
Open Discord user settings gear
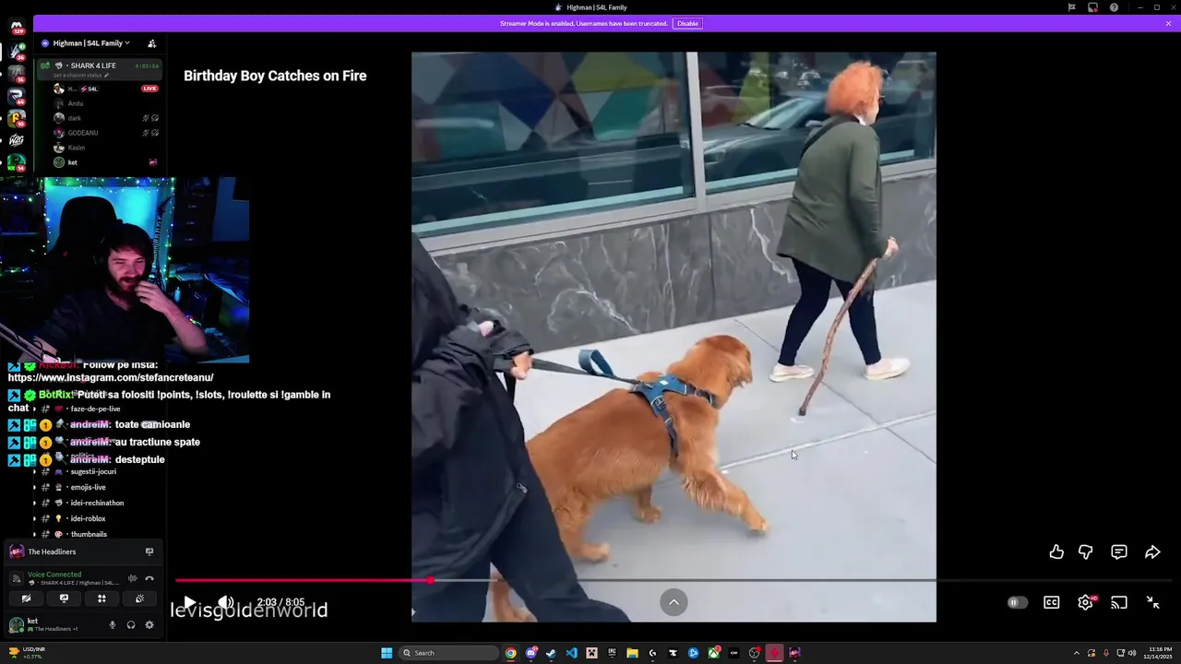point(149,625)
